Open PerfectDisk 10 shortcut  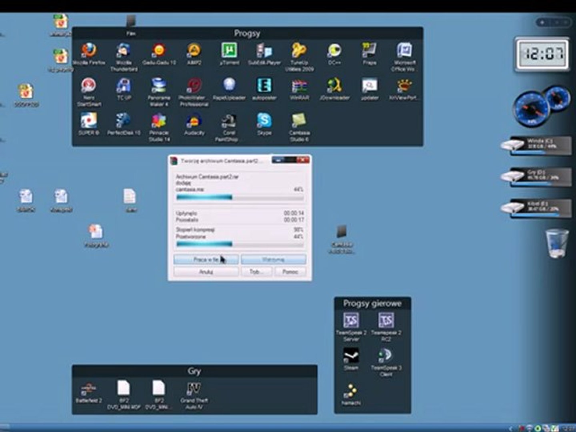click(124, 124)
